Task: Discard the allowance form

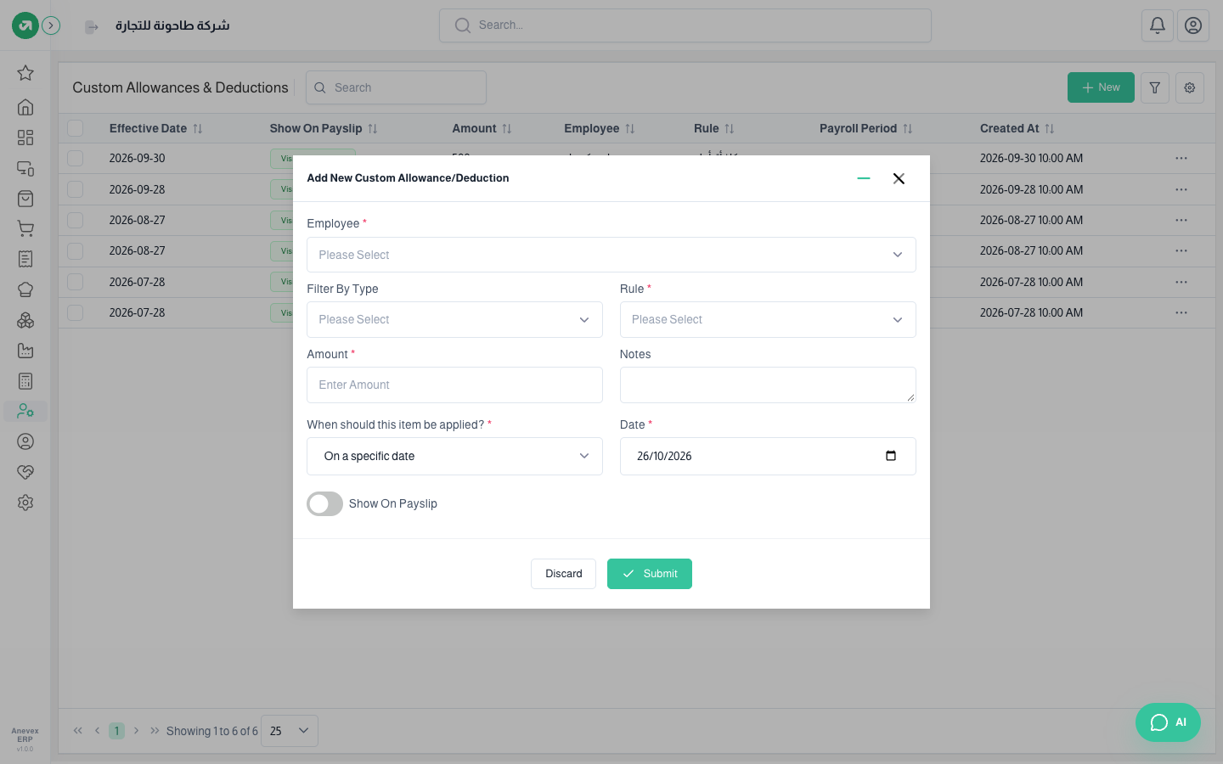Action: click(x=564, y=574)
